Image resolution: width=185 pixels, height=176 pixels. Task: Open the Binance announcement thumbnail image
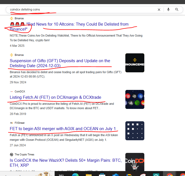pos(135,63)
